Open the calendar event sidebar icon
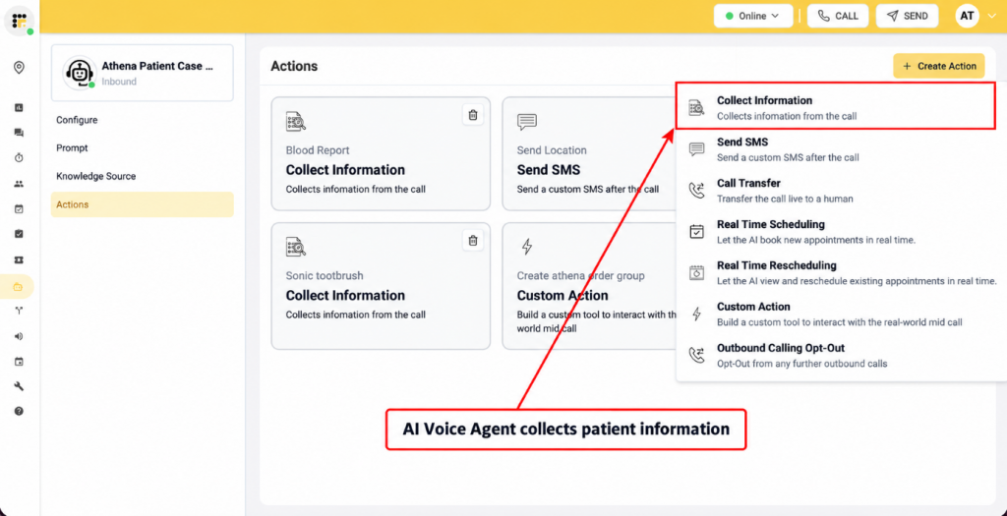Screen dimensions: 1007x516 pyautogui.click(x=19, y=362)
